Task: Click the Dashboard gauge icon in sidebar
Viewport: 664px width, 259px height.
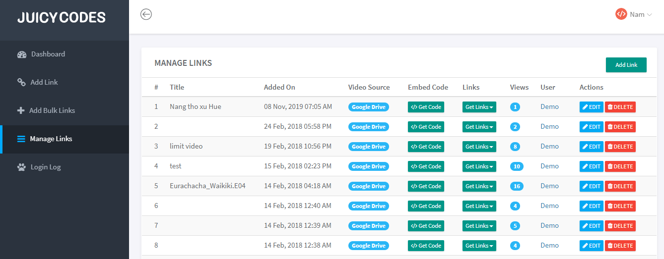Action: (x=21, y=54)
